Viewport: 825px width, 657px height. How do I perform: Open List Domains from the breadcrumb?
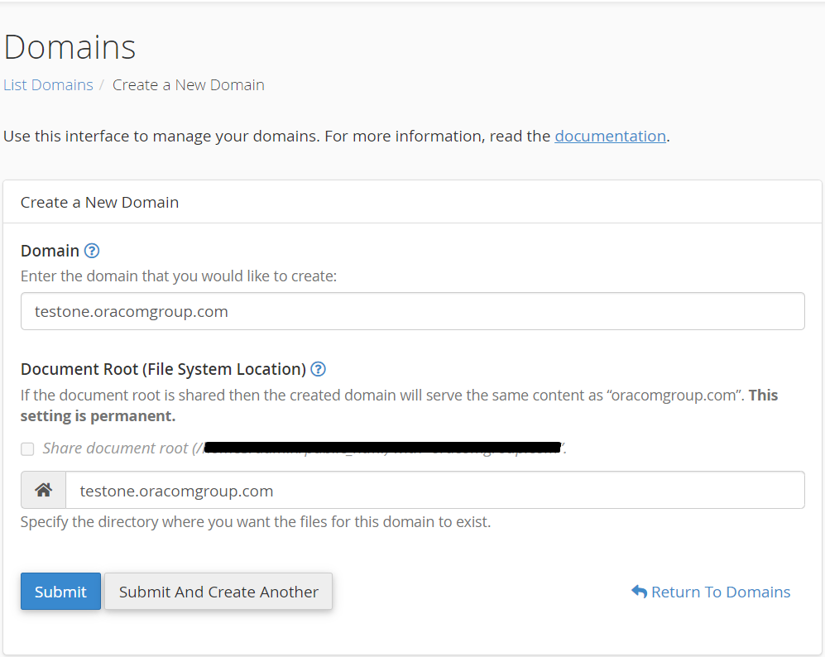[48, 84]
